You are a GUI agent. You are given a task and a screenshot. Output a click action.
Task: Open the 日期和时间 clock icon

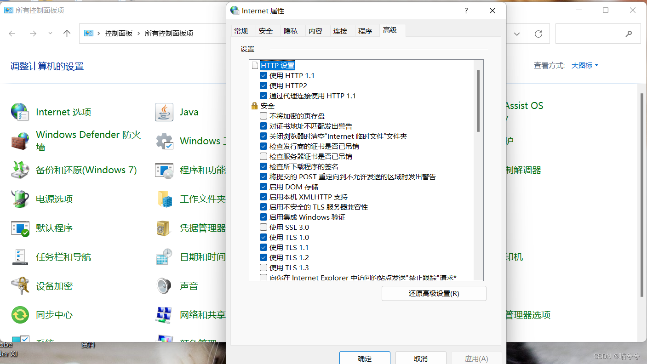pyautogui.click(x=164, y=256)
